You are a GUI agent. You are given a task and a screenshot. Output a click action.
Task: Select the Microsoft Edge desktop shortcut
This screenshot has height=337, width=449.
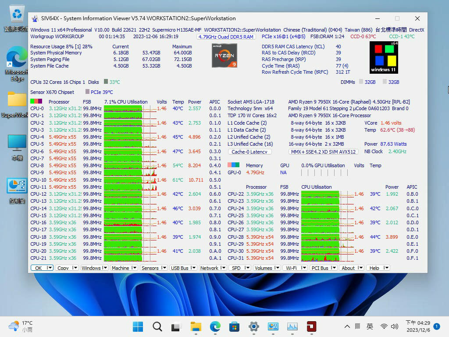pyautogui.click(x=16, y=64)
